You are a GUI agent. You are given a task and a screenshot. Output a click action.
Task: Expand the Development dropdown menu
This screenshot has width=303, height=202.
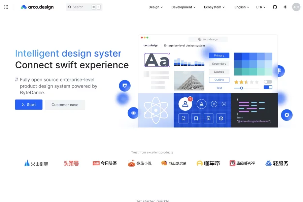pyautogui.click(x=183, y=7)
